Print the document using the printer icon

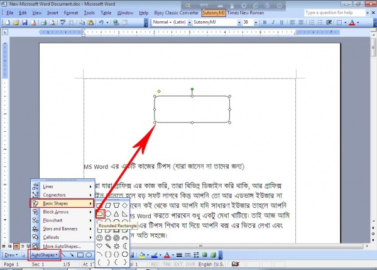[x=43, y=23]
